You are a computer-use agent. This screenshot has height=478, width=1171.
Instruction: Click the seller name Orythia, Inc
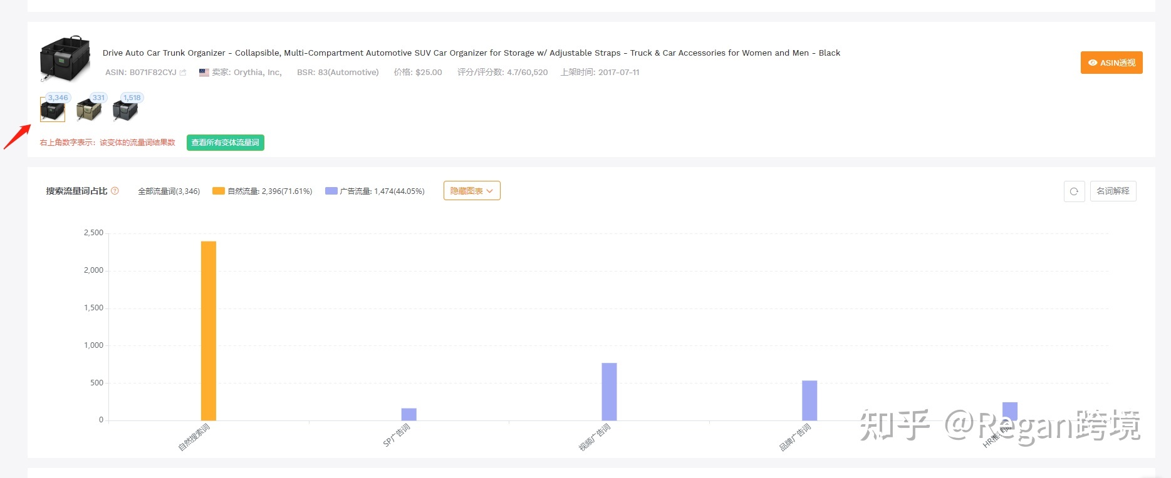point(257,73)
